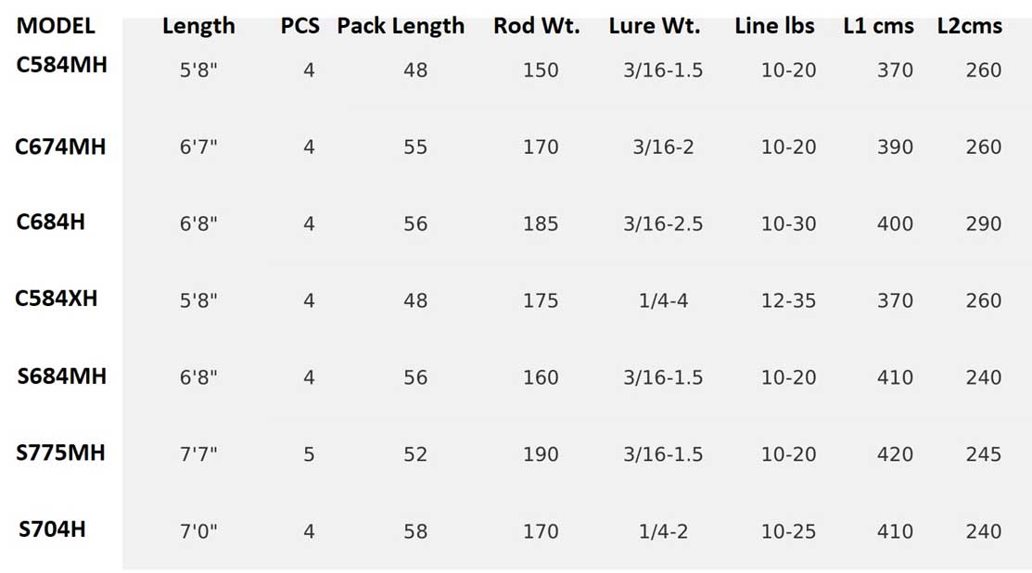Click the Rod Wt. column header
This screenshot has height=573, width=1032.
pos(537,26)
